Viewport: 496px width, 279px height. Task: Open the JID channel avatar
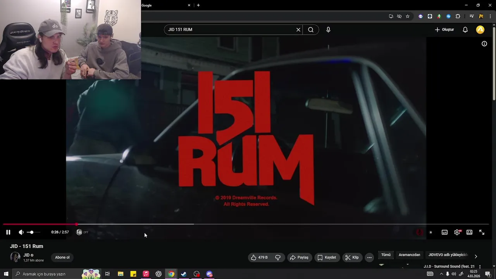15,257
